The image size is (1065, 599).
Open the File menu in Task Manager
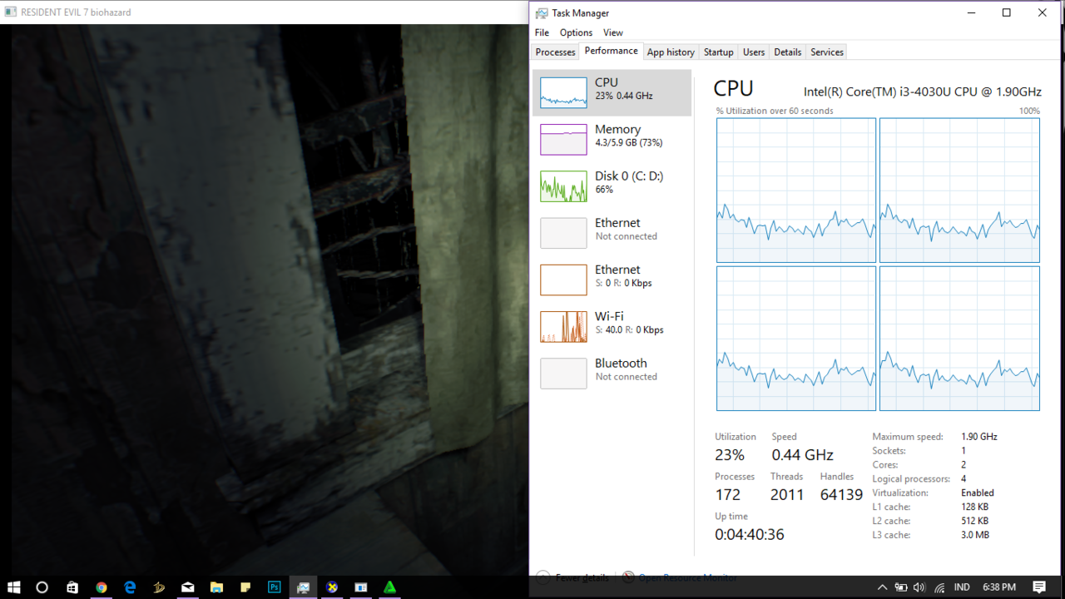click(x=542, y=32)
